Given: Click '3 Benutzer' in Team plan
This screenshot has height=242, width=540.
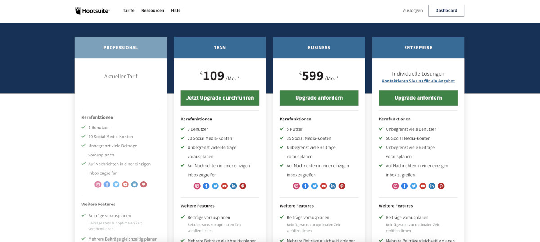Looking at the screenshot, I should (x=198, y=129).
